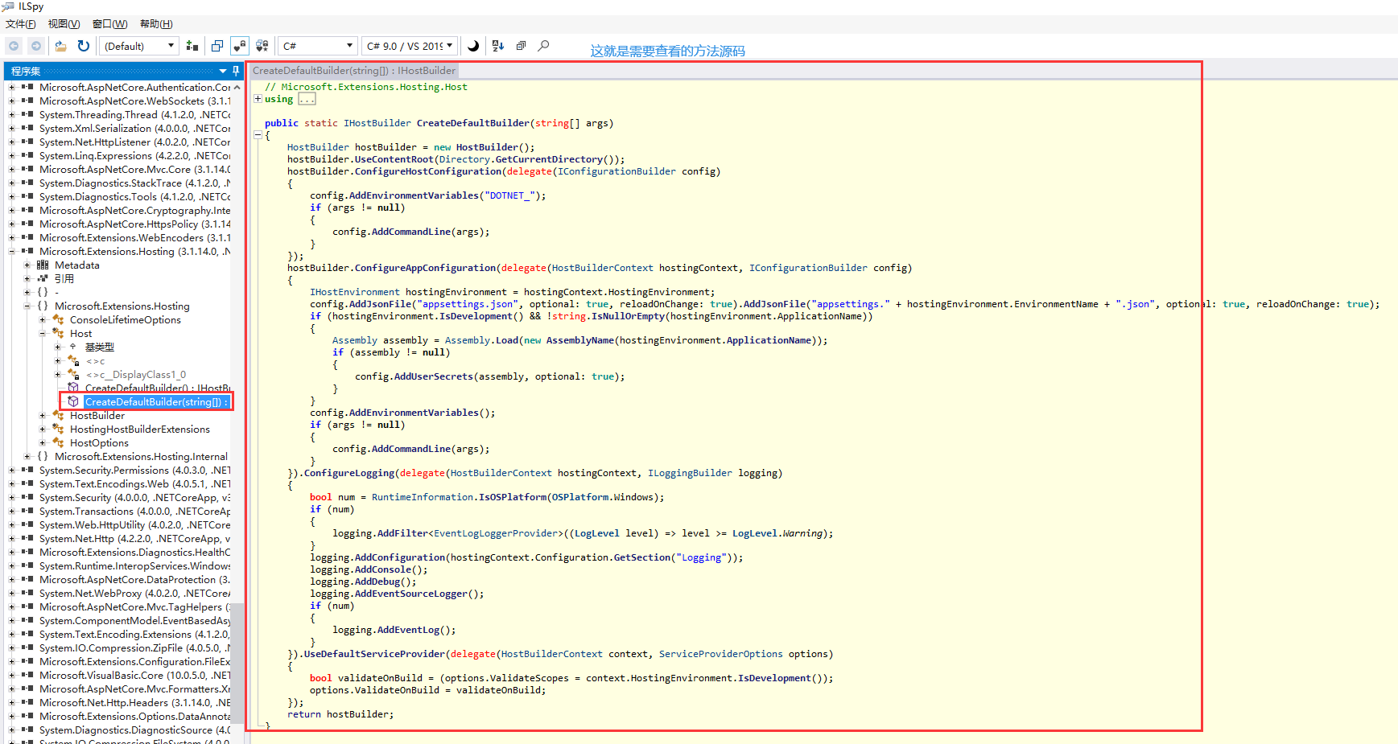Click the Microsoft.Extensions.Hosting namespace braces icon
The width and height of the screenshot is (1398, 744).
pyautogui.click(x=43, y=306)
